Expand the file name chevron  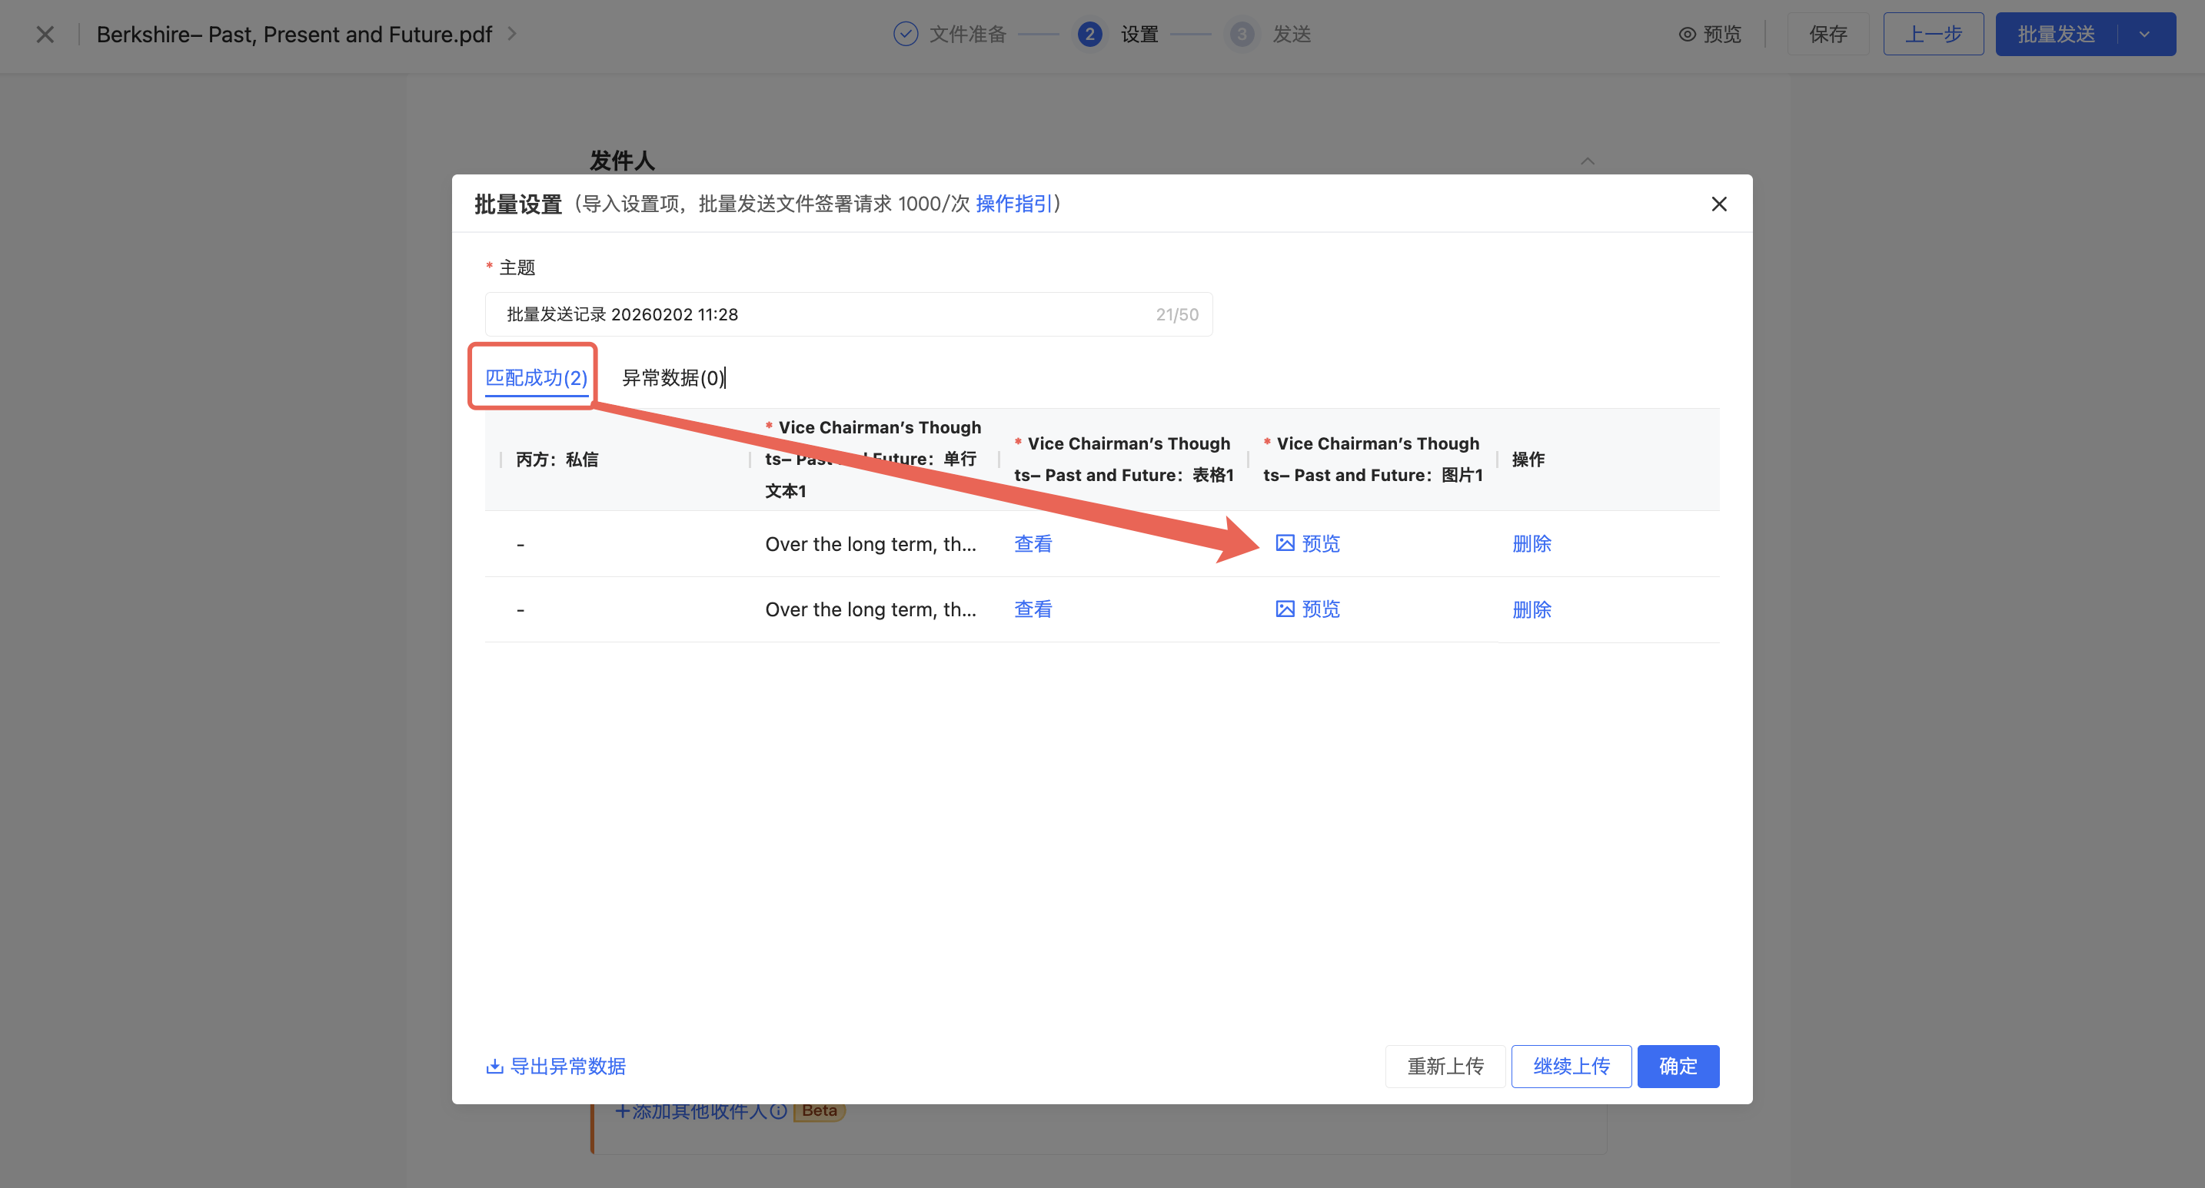(512, 35)
